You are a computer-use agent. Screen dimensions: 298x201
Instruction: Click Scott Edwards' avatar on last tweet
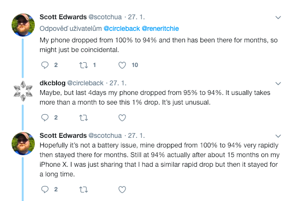coord(23,143)
